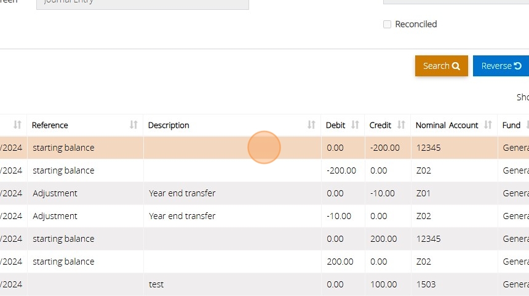Click the Journal Entry screen field
The image size is (529, 296).
[x=142, y=2]
